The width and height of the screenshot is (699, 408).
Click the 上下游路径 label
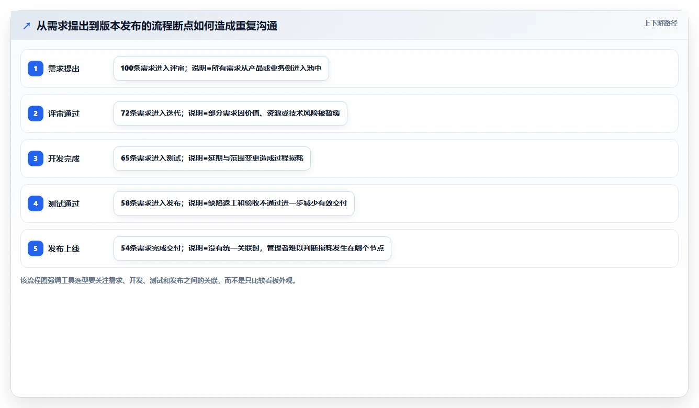point(660,23)
